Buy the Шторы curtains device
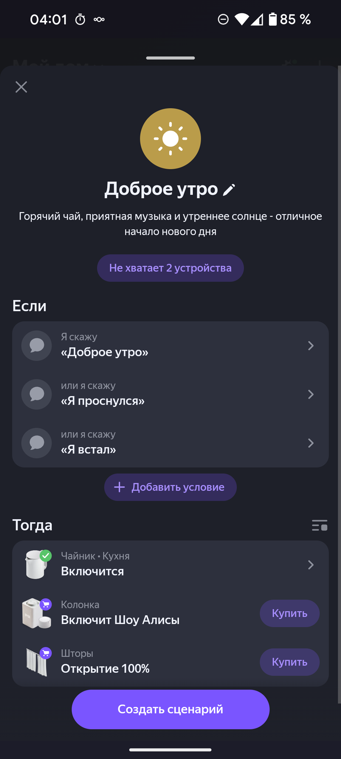Screen dimensions: 341x759 click(289, 662)
